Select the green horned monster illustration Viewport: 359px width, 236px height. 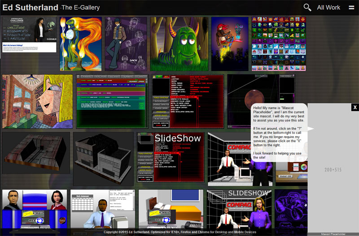(x=179, y=44)
